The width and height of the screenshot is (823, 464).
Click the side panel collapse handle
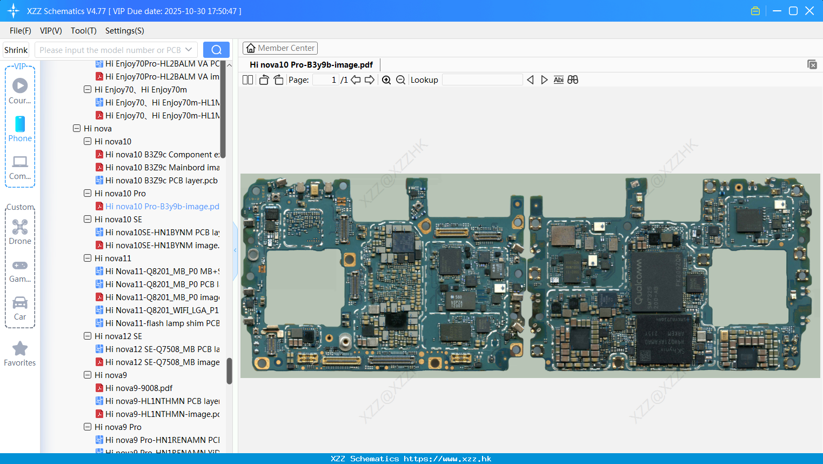[235, 250]
